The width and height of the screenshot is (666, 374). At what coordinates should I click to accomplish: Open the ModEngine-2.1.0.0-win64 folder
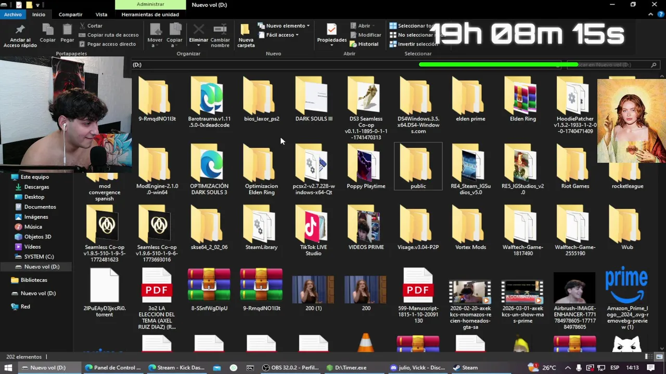tap(157, 170)
